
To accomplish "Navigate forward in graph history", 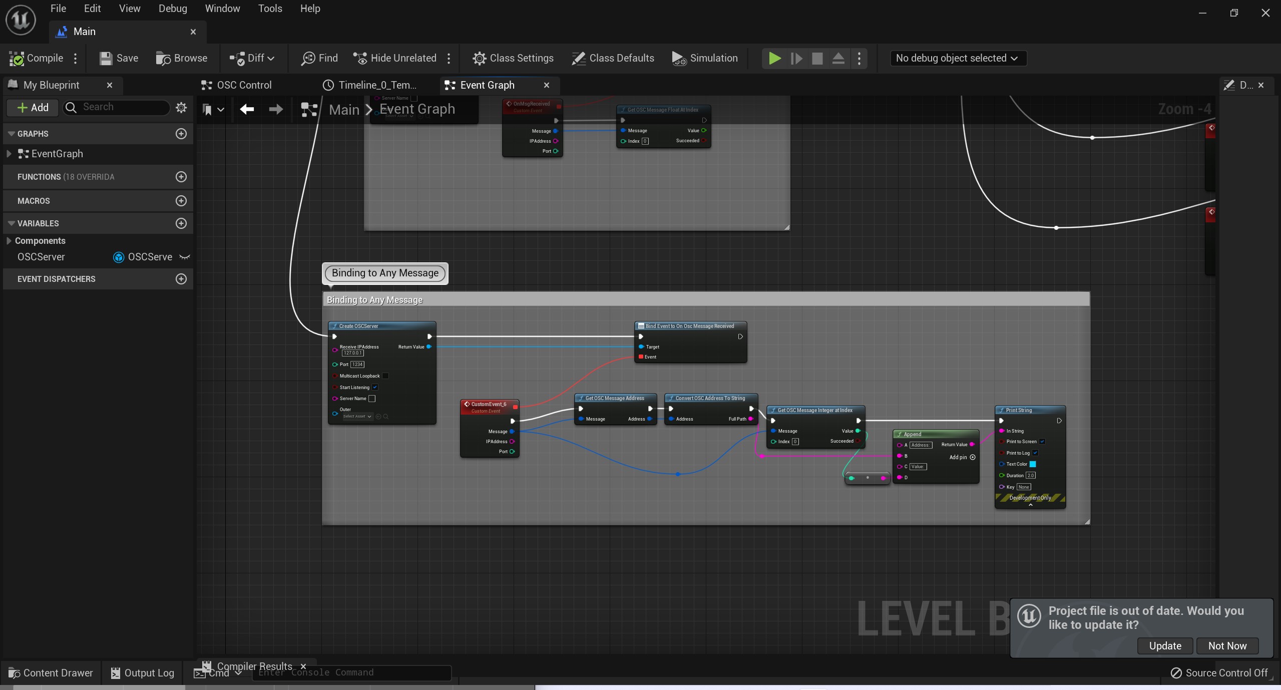I will (276, 109).
